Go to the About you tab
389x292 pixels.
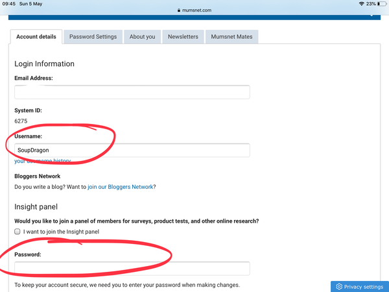142,37
